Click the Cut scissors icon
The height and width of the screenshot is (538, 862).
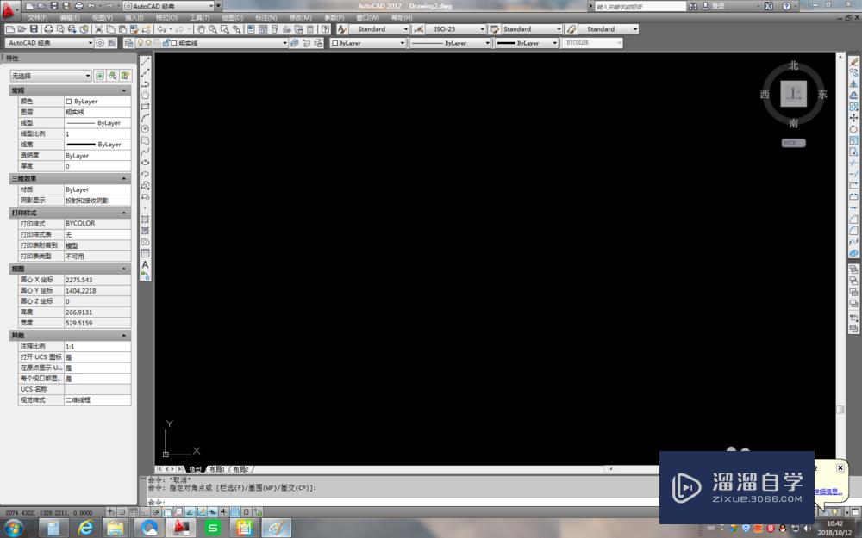99,29
